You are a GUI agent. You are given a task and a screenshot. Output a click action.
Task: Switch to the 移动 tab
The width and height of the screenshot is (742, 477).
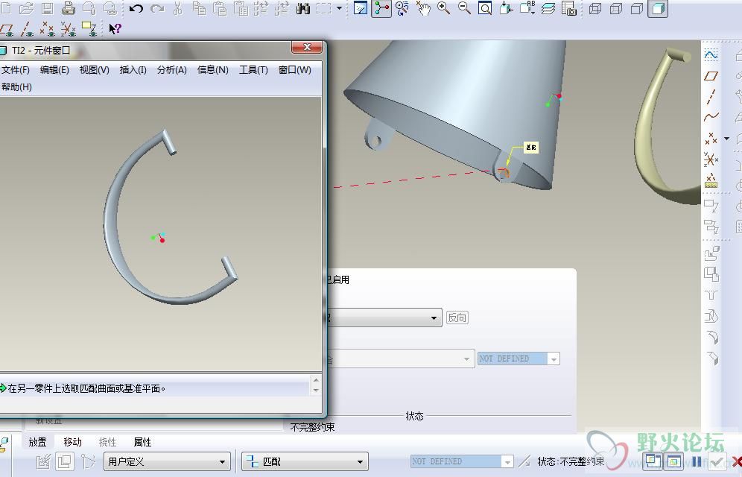tap(72, 442)
